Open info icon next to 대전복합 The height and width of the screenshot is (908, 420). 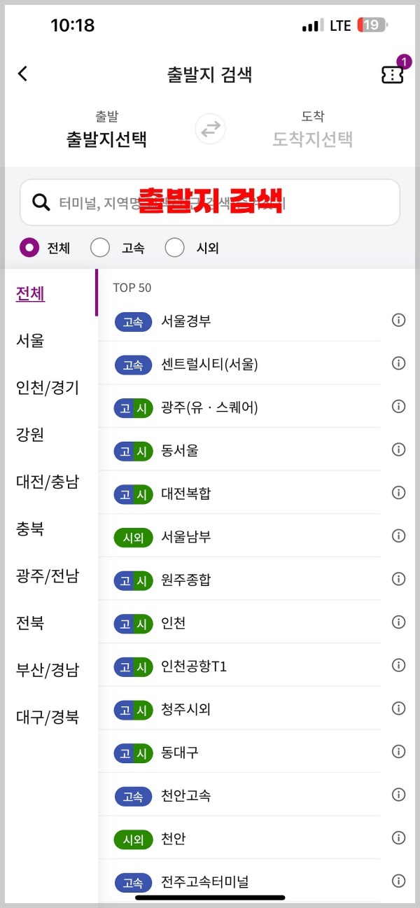398,492
